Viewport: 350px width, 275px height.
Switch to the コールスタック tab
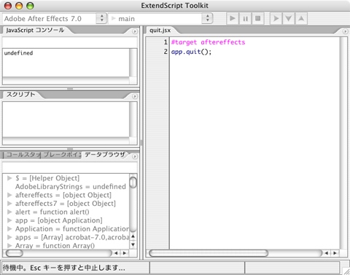pos(23,155)
